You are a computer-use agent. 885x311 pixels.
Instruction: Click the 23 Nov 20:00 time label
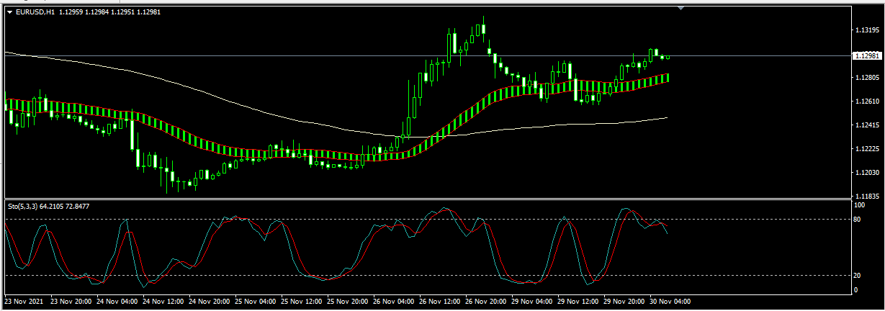click(70, 302)
